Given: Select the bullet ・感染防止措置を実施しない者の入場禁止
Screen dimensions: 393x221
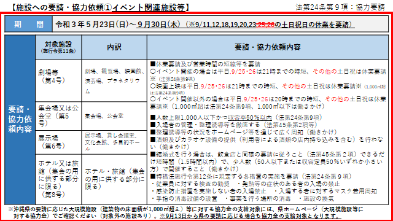Looking at the screenshot, I should 208,192.
